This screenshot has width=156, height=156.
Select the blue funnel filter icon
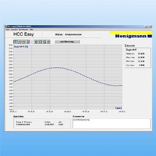click(36, 42)
